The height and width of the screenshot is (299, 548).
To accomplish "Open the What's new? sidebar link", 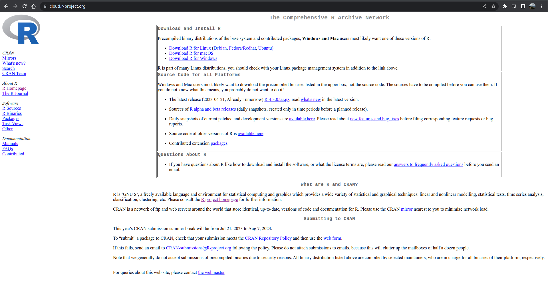I will (14, 63).
